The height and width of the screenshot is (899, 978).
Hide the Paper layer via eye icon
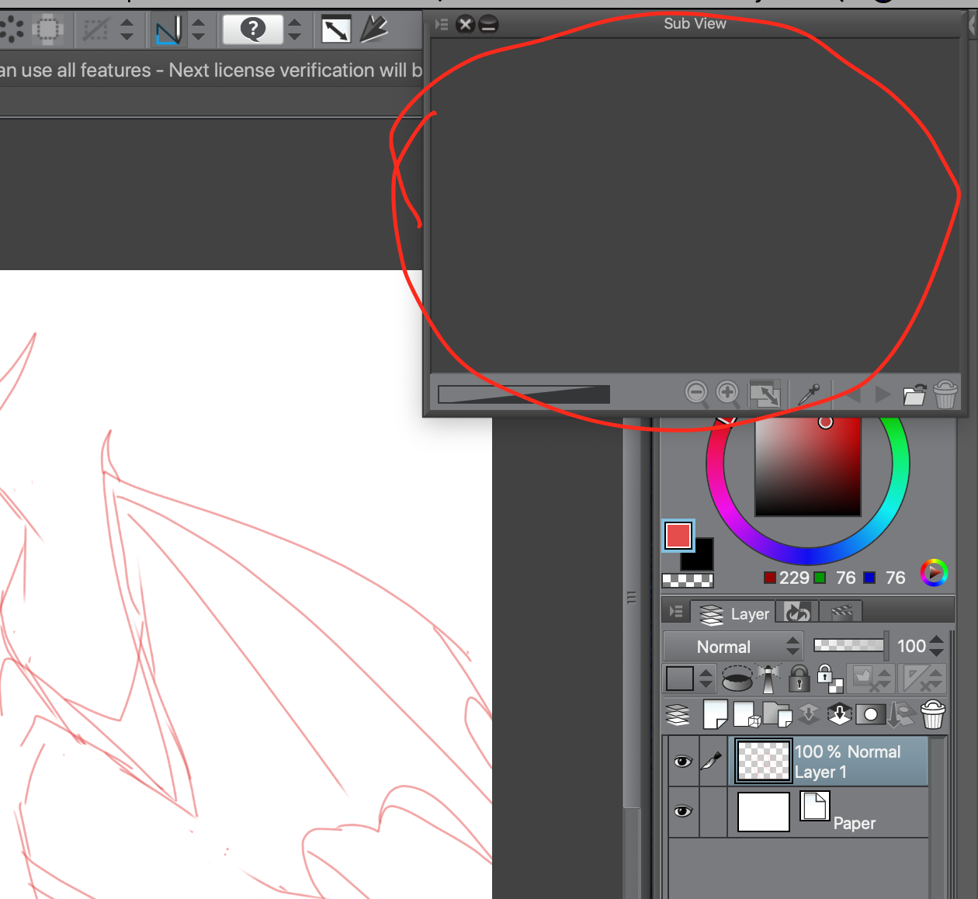pos(683,811)
